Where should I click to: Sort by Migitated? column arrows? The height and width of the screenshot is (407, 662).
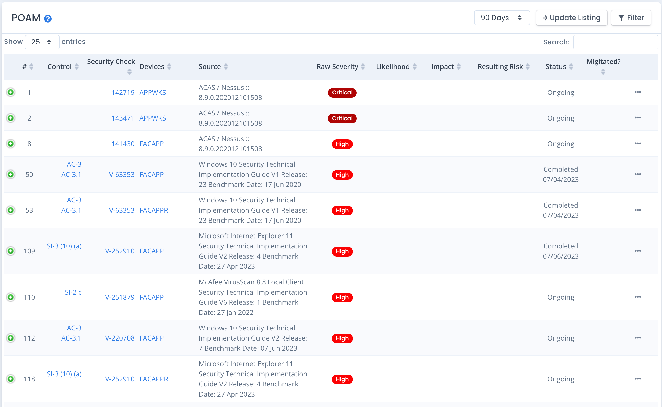tap(603, 72)
